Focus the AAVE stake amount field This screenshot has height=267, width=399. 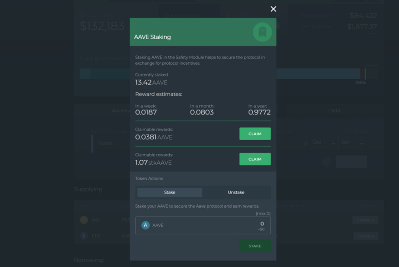(203, 225)
